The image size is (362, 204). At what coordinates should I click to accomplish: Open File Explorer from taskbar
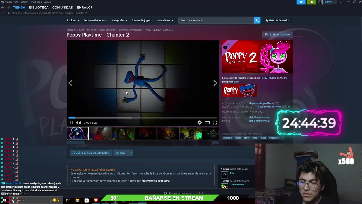tap(77, 200)
